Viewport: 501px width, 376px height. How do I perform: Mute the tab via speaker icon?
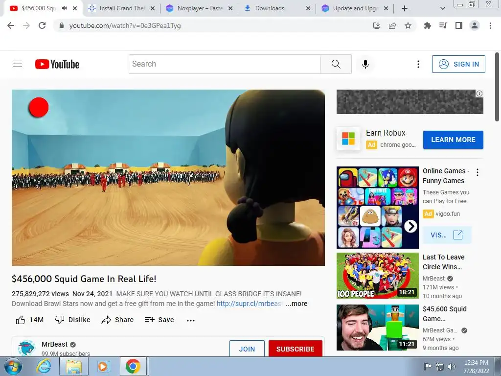[65, 8]
